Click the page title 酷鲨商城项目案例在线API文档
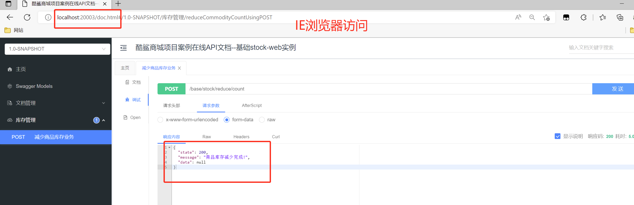The width and height of the screenshot is (634, 205). (x=215, y=47)
